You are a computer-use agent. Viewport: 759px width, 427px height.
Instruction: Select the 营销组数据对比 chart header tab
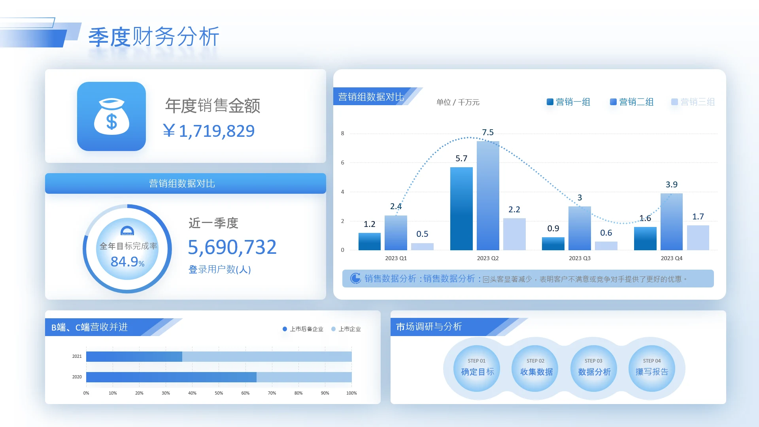coord(371,97)
